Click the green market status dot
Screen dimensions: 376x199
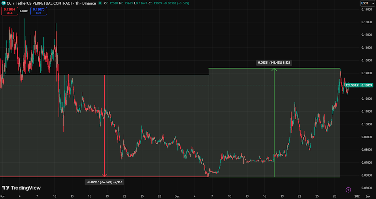point(101,3)
